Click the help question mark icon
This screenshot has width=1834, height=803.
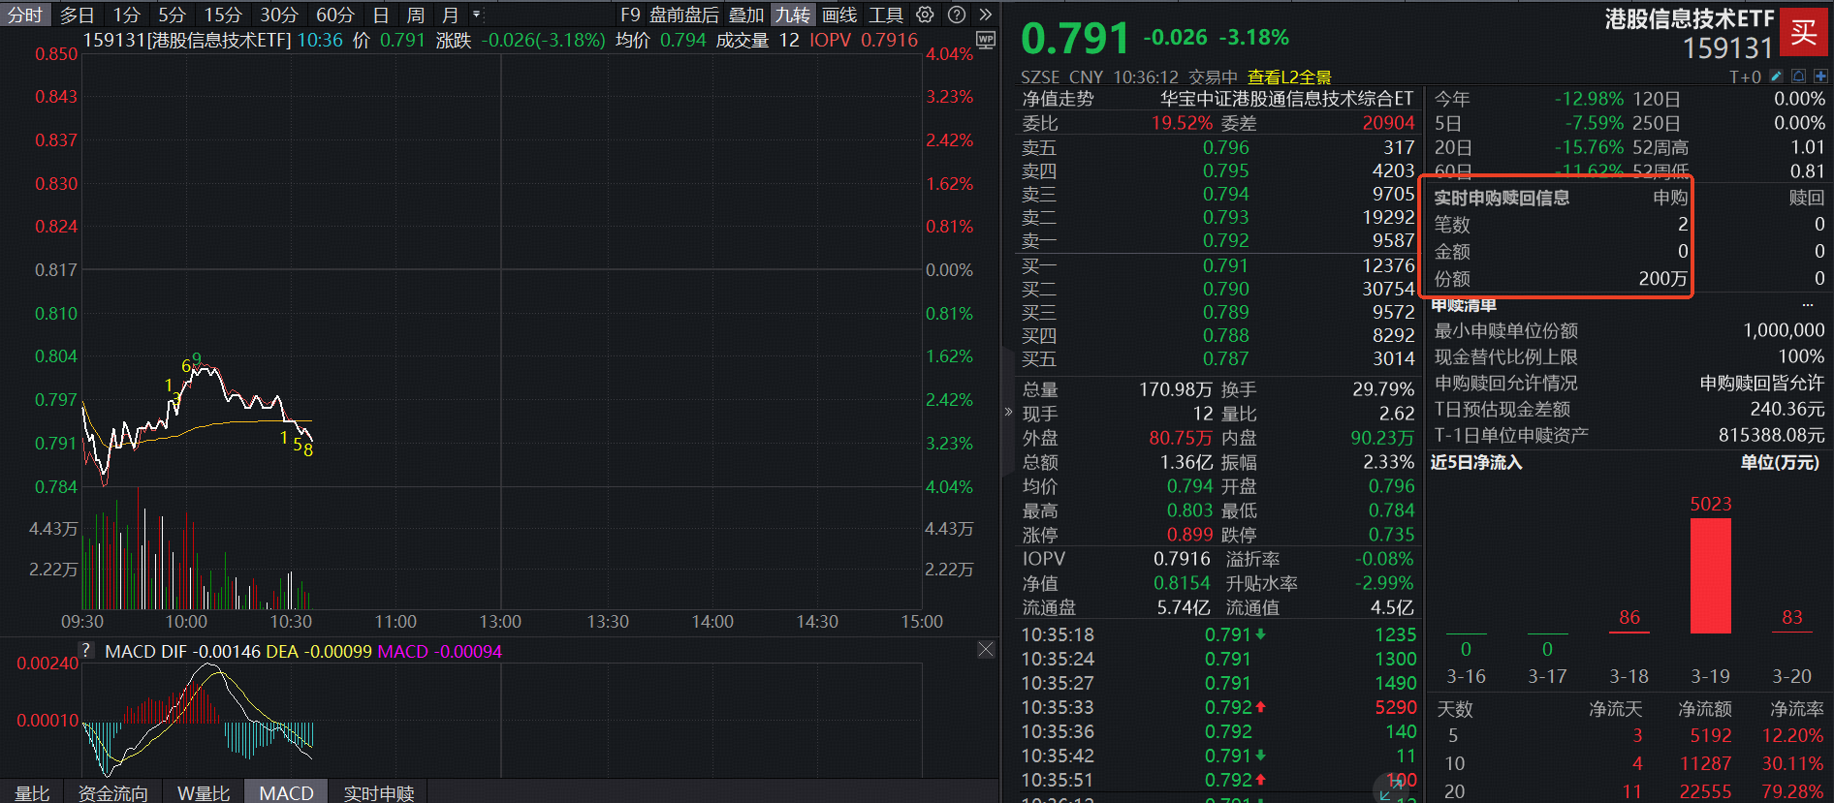pyautogui.click(x=957, y=15)
